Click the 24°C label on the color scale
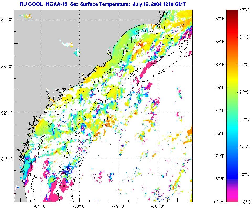Screen dimensions: 252x208 click(x=244, y=119)
